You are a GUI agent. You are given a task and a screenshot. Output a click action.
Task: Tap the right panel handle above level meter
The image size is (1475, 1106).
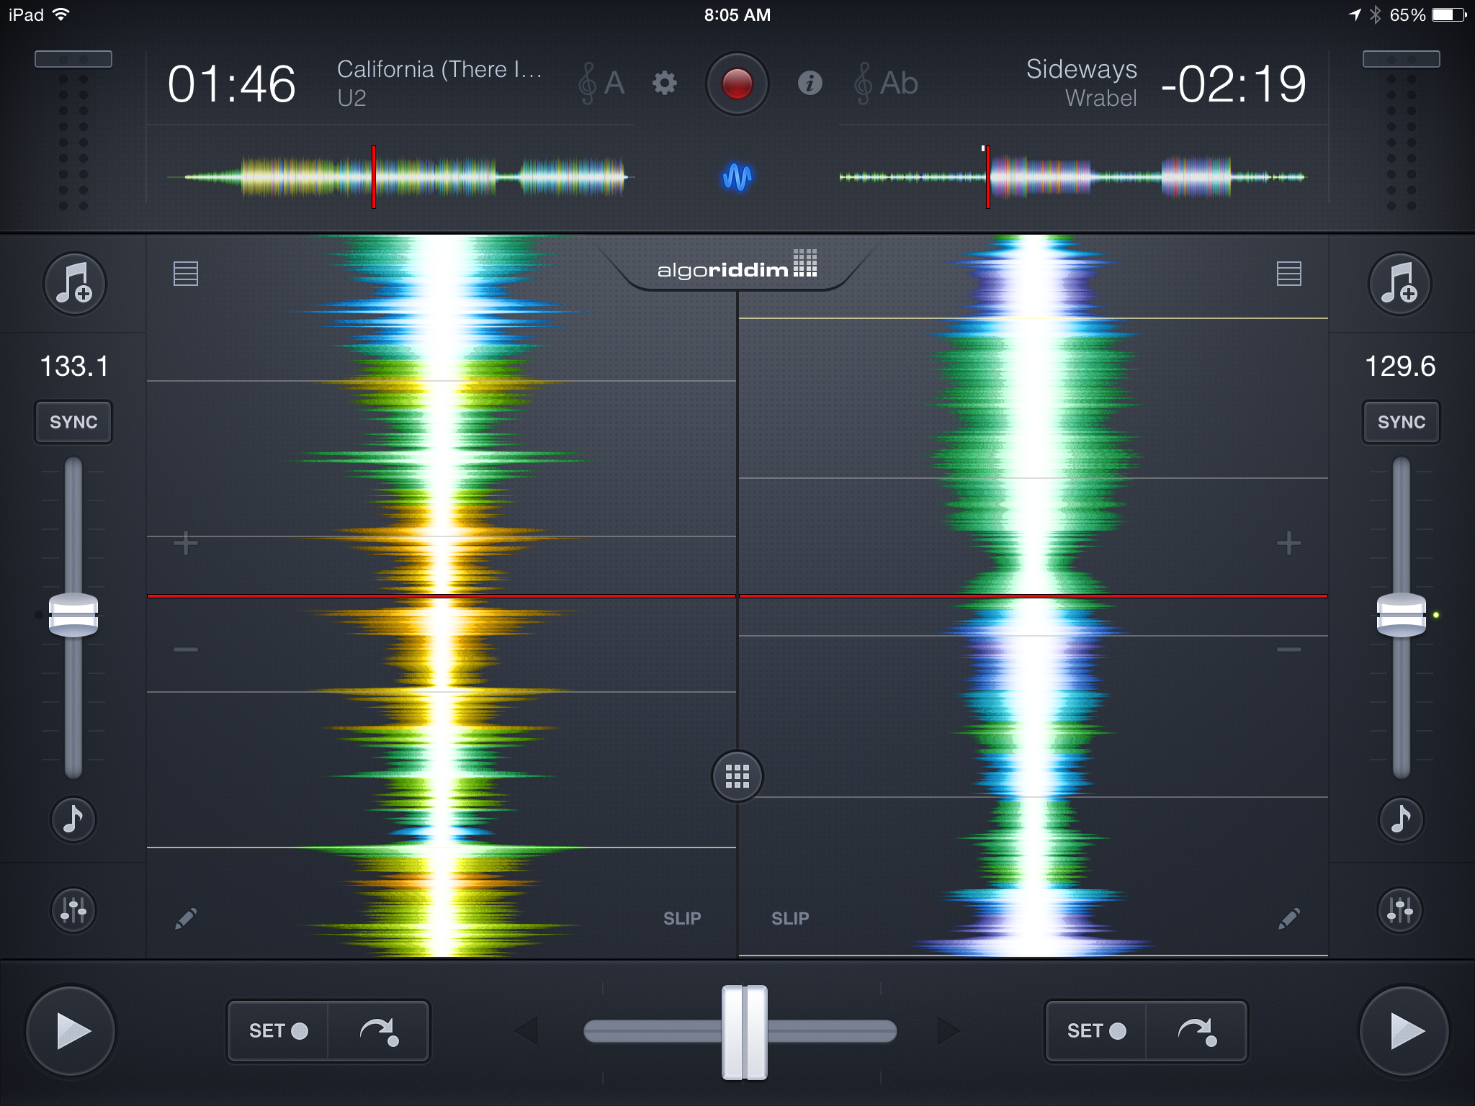pyautogui.click(x=1402, y=59)
